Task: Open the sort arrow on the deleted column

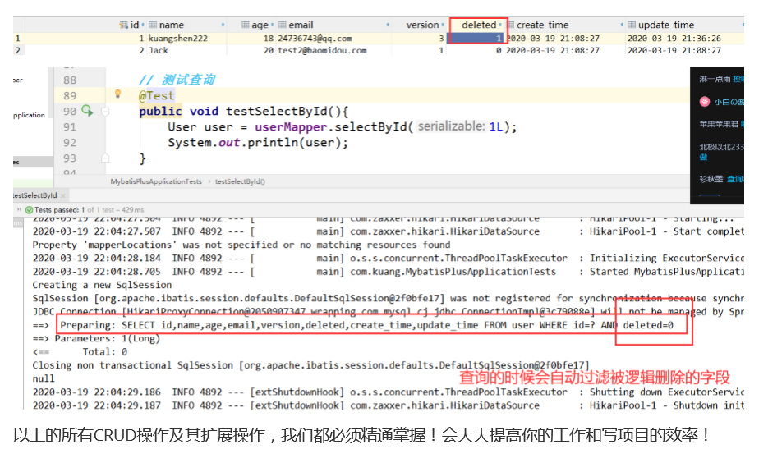Action: [x=500, y=25]
